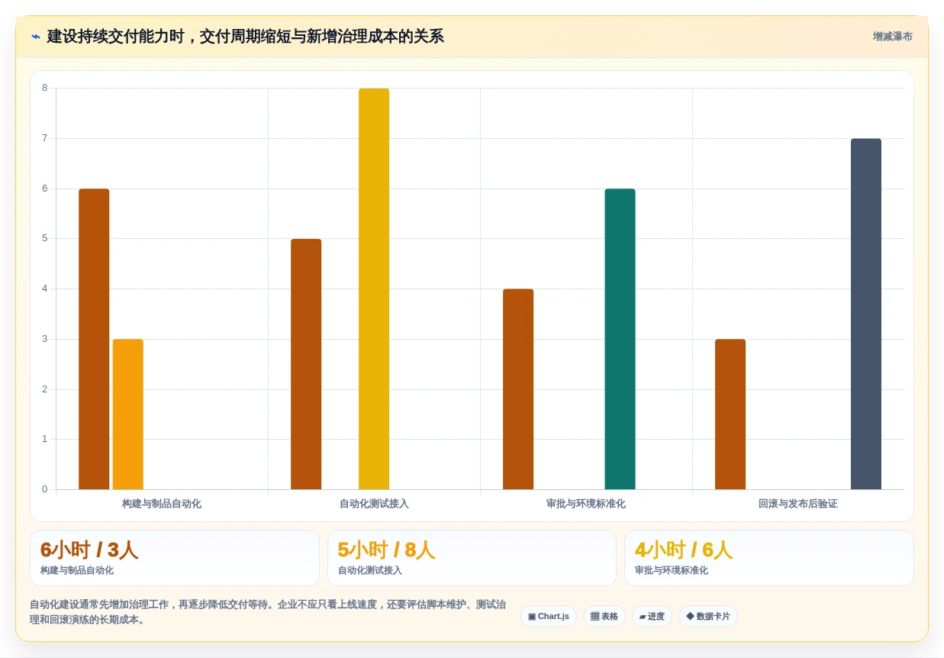Open the 4小时 / 6人 data card
This screenshot has height=658, width=944.
pyautogui.click(x=769, y=558)
